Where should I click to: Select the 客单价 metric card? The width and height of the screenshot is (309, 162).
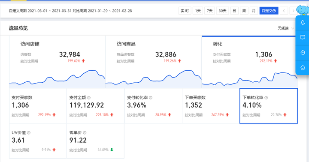(x=96, y=141)
